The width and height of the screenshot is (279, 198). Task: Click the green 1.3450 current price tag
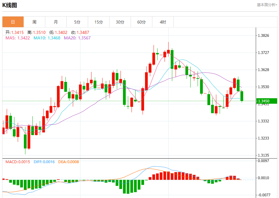pos(267,101)
